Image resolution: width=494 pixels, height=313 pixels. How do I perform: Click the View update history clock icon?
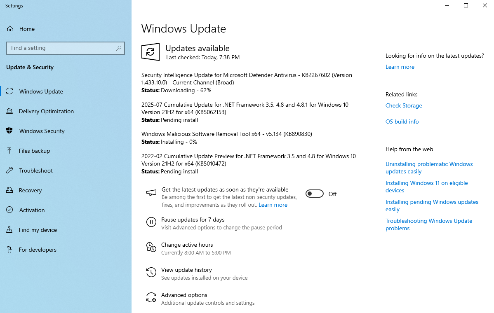tap(151, 272)
